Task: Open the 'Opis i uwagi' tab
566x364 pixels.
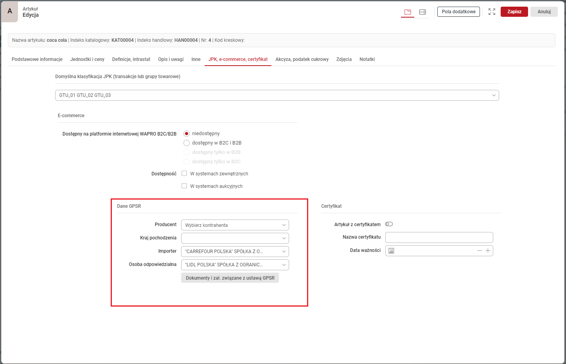Action: point(171,59)
